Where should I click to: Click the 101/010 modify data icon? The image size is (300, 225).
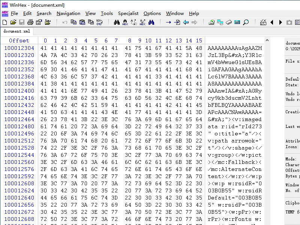pos(99,22)
